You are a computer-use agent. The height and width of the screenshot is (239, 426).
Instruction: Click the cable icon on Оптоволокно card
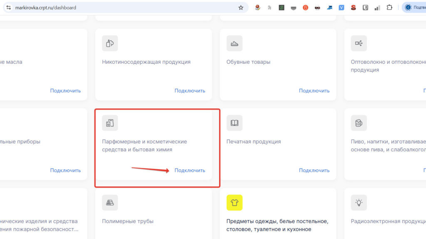[359, 43]
